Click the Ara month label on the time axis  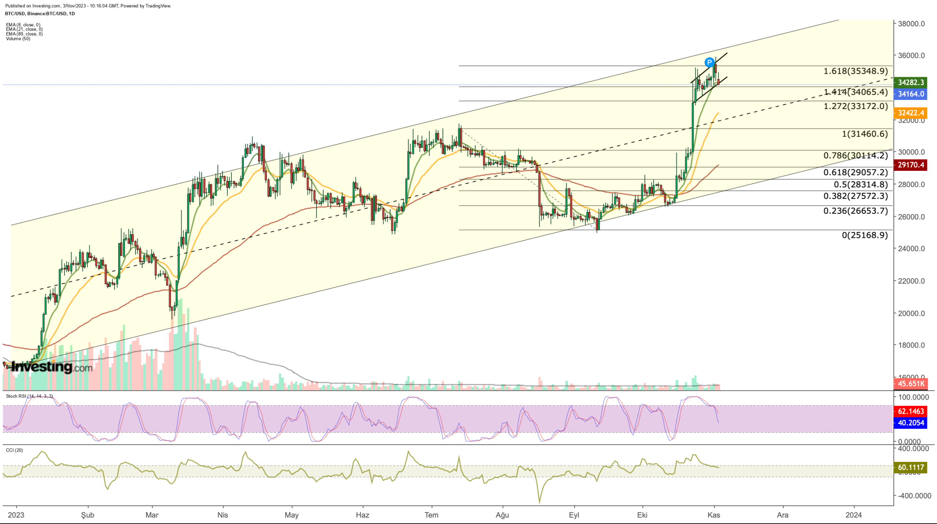783,515
